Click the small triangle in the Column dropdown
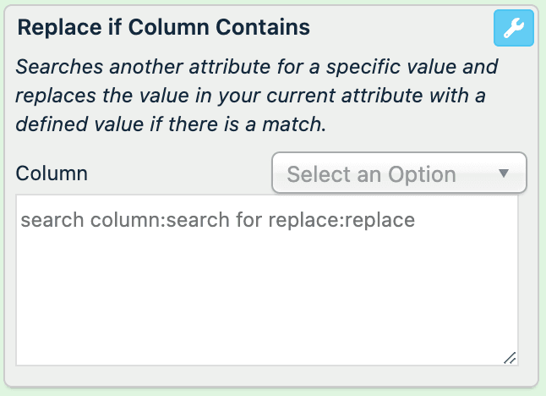Screen dimensions: 546x396 pyautogui.click(x=504, y=173)
